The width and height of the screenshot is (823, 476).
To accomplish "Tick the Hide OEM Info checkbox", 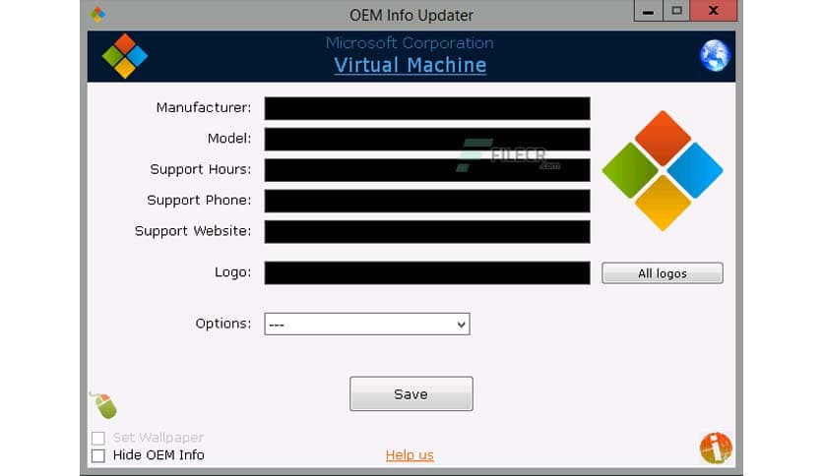I will pyautogui.click(x=98, y=455).
